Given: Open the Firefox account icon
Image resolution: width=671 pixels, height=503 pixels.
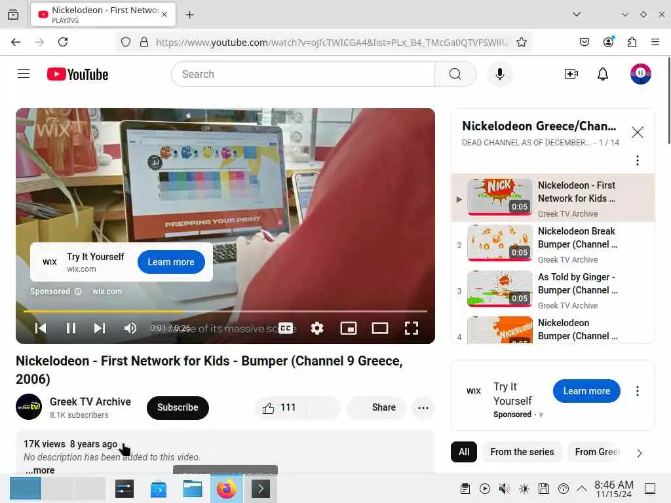Looking at the screenshot, I should 608,42.
